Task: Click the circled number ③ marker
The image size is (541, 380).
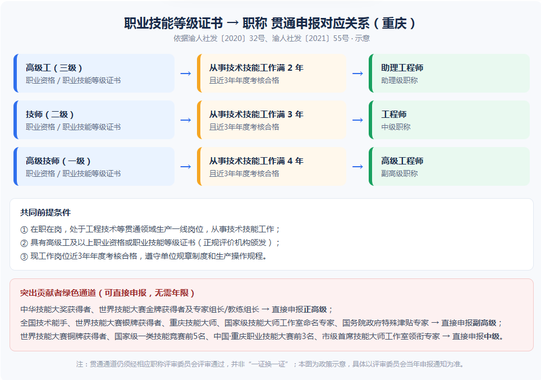Action: point(24,257)
